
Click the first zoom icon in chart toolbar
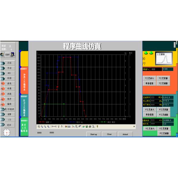point(39,126)
